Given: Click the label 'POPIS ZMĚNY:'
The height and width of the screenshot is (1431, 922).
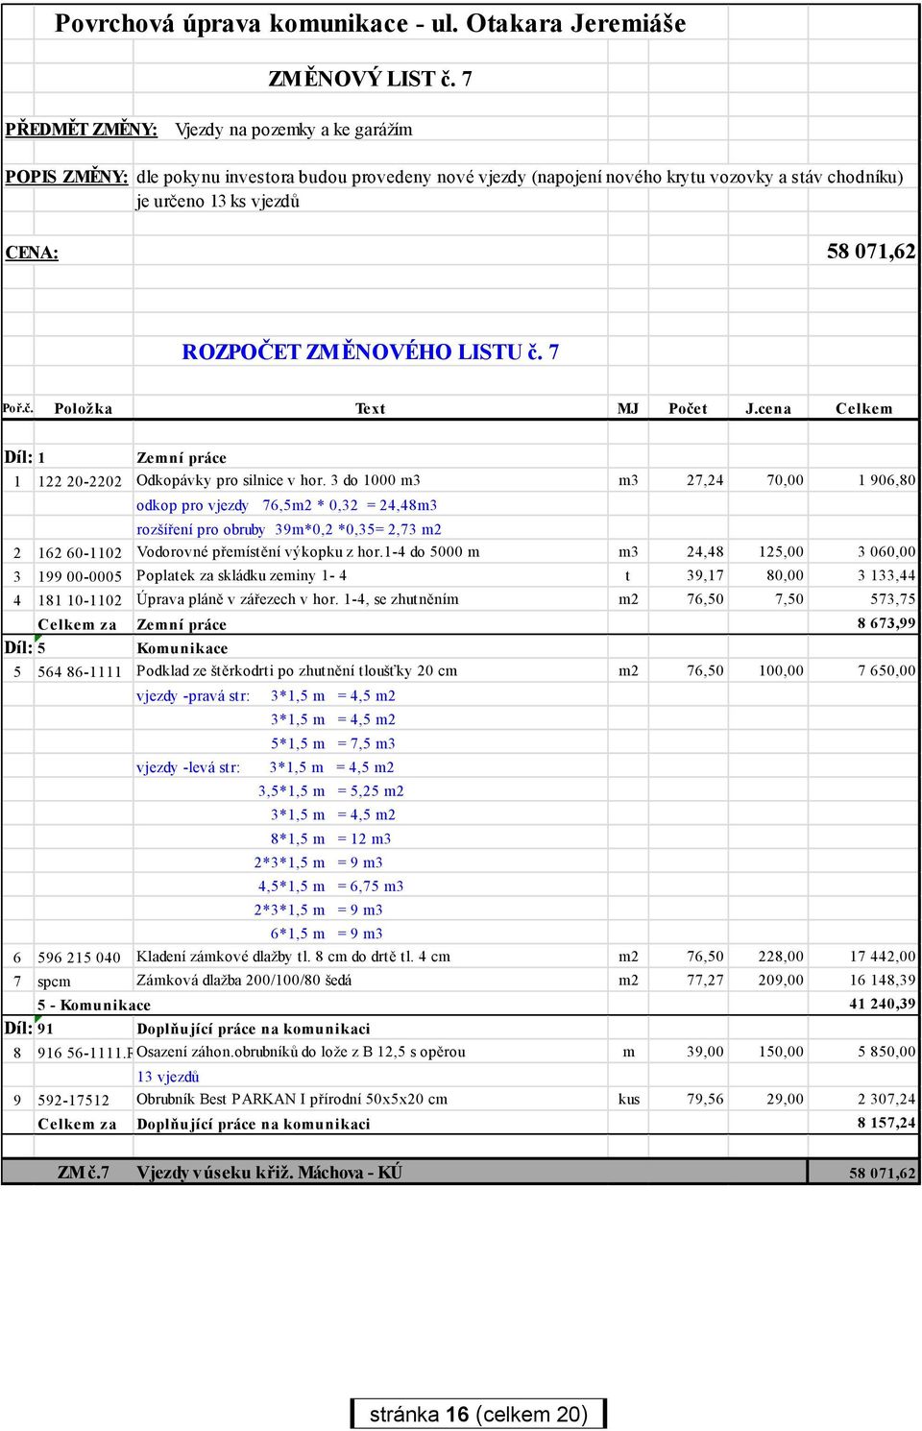Looking at the screenshot, I should pyautogui.click(x=66, y=177).
